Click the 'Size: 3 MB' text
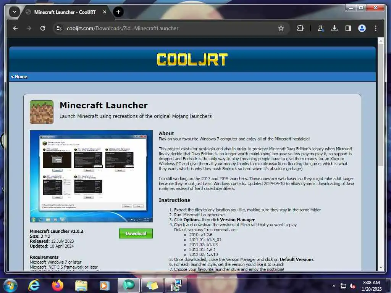 coord(40,236)
